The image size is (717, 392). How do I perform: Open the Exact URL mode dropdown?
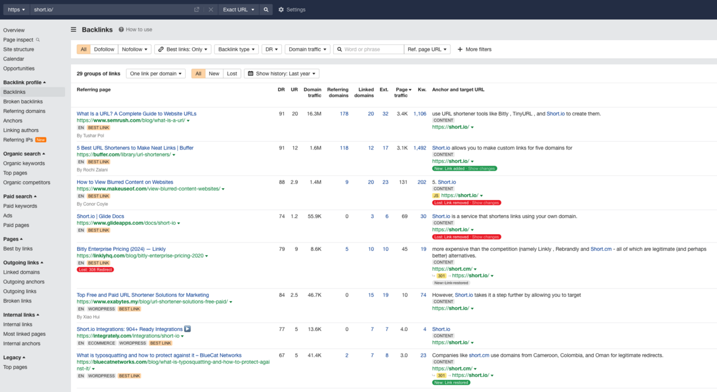click(238, 10)
